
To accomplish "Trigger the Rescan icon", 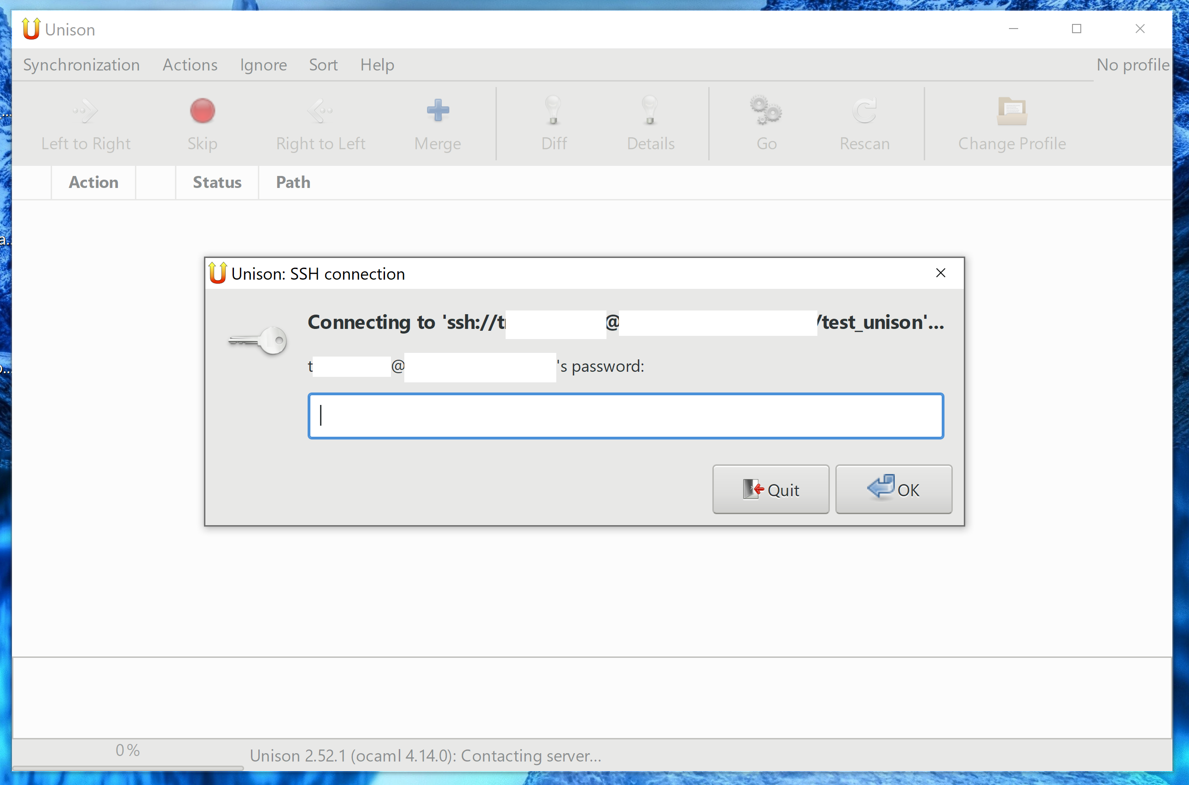I will (864, 111).
